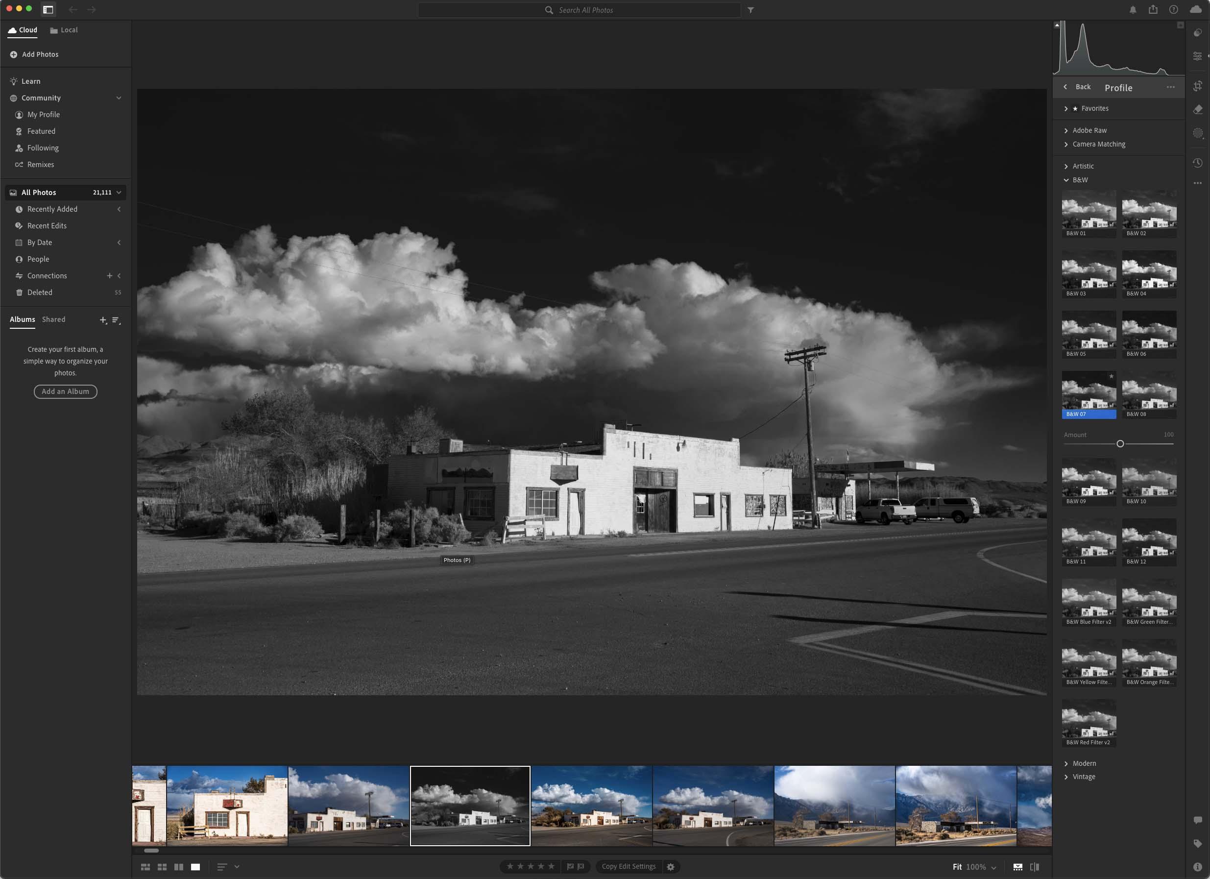Toggle show original before/after view
Image resolution: width=1210 pixels, height=879 pixels.
tap(1035, 867)
